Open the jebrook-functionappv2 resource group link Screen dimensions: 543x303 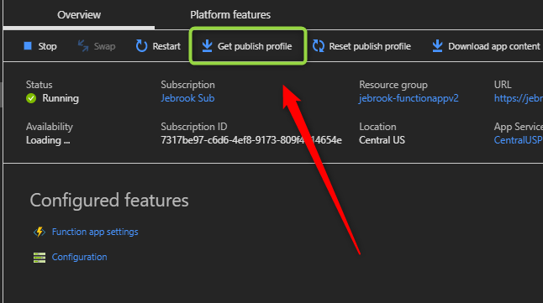(x=409, y=98)
